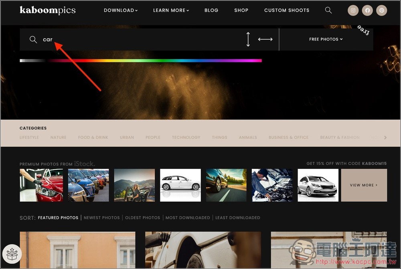
Task: Click the View More button
Action: (364, 185)
